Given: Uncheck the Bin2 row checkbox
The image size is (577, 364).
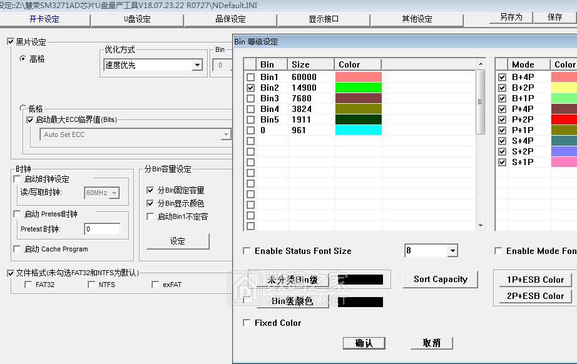Looking at the screenshot, I should (x=251, y=88).
